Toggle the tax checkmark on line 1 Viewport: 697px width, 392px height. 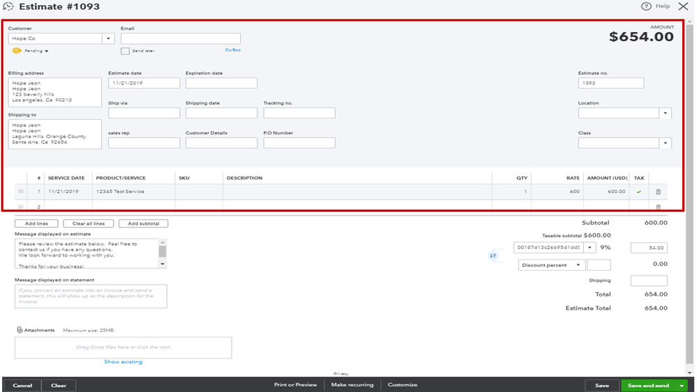tap(639, 192)
